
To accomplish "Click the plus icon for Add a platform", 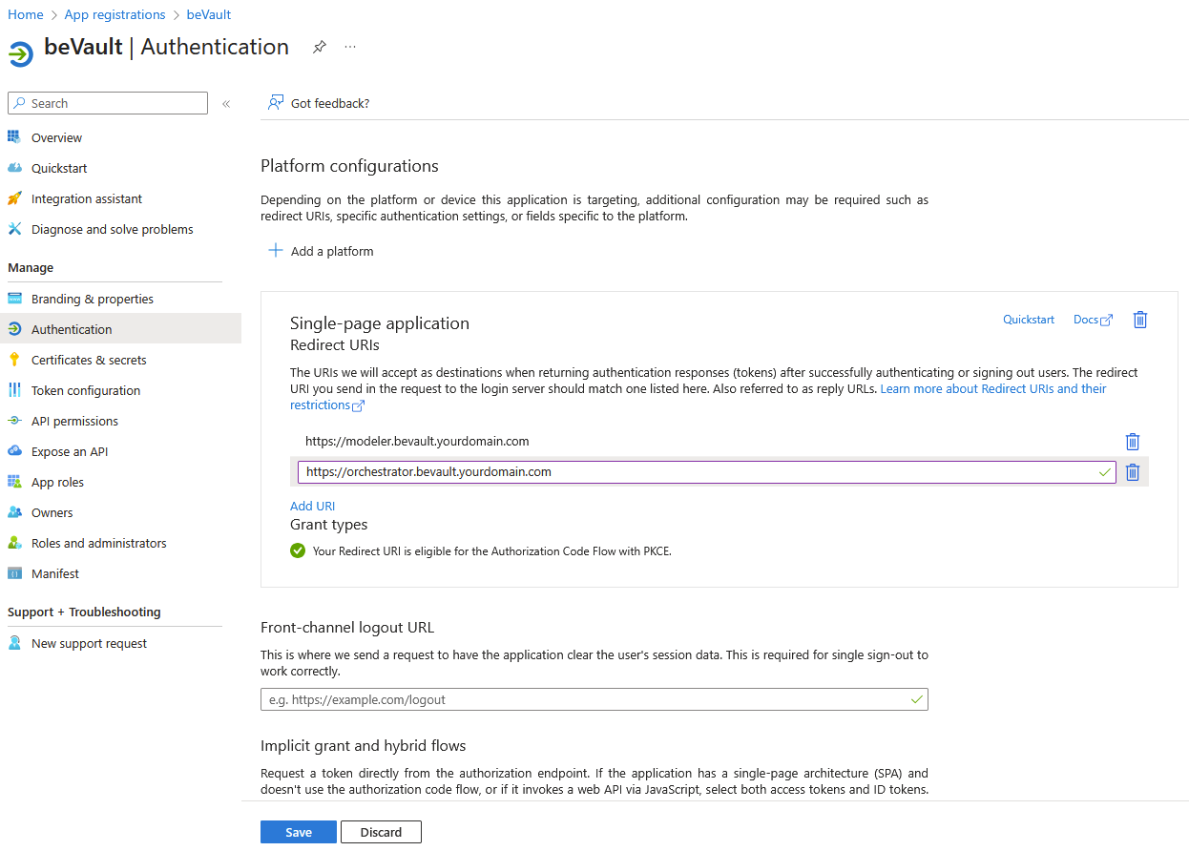I will (276, 251).
